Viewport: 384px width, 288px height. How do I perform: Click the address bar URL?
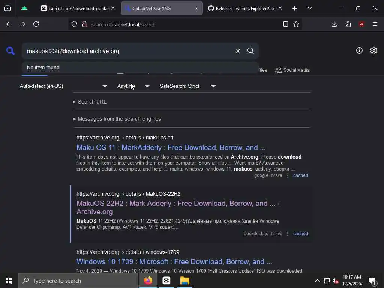123,24
